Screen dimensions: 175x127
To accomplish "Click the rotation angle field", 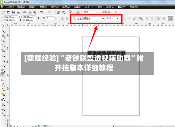I will click(x=50, y=18).
